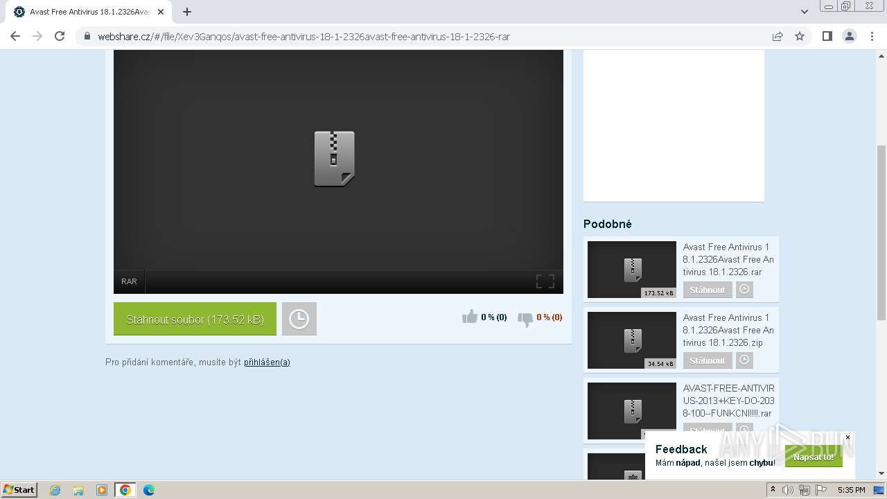Screen dimensions: 887x499
Task: Open File Explorer from the taskbar
Action: click(x=78, y=490)
